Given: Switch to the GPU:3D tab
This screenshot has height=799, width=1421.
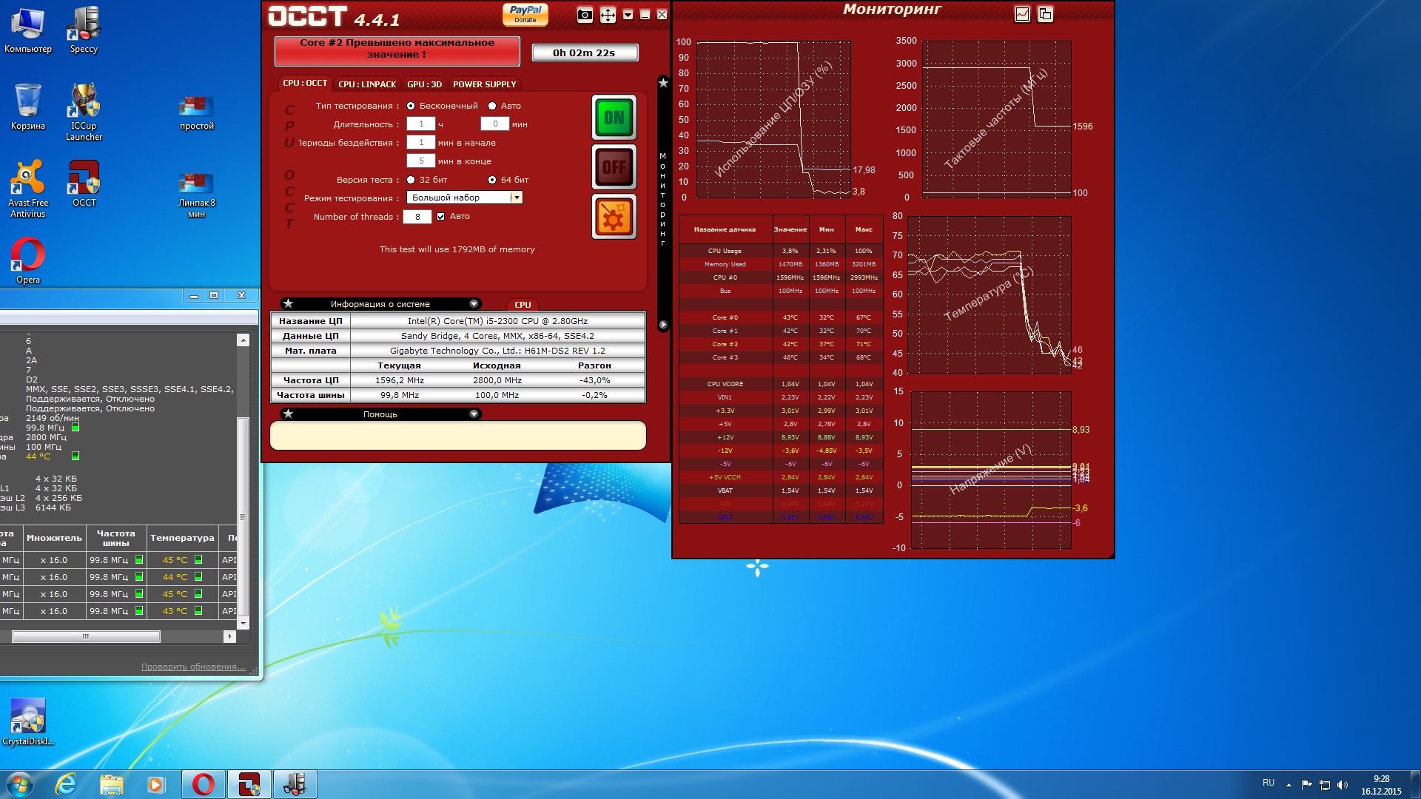Looking at the screenshot, I should (x=424, y=84).
